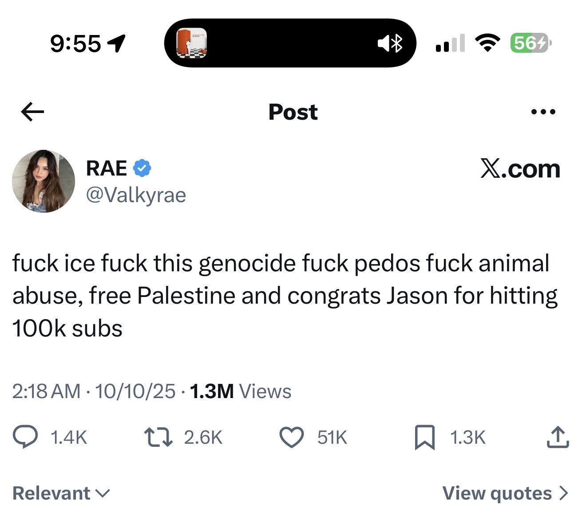Tap the speaker Bluetooth audio icon
Image resolution: width=586 pixels, height=512 pixels.
coord(390,43)
